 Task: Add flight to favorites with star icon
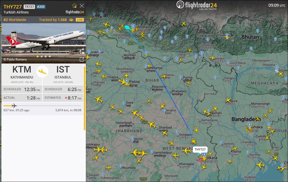(x=75, y=6)
